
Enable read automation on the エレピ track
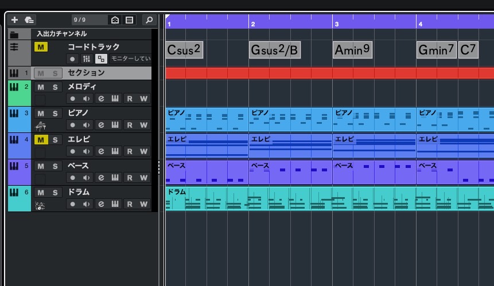click(130, 151)
